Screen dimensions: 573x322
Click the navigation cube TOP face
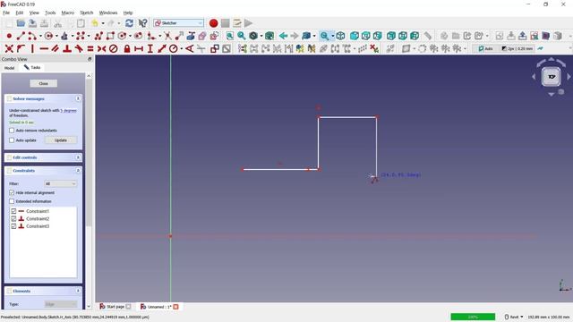[552, 77]
